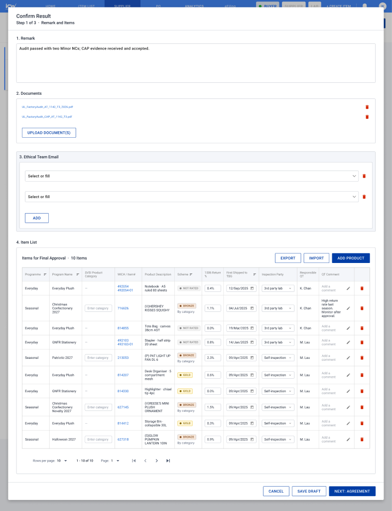Delete the Desk Organiser item row
392x511 pixels.
(362, 375)
